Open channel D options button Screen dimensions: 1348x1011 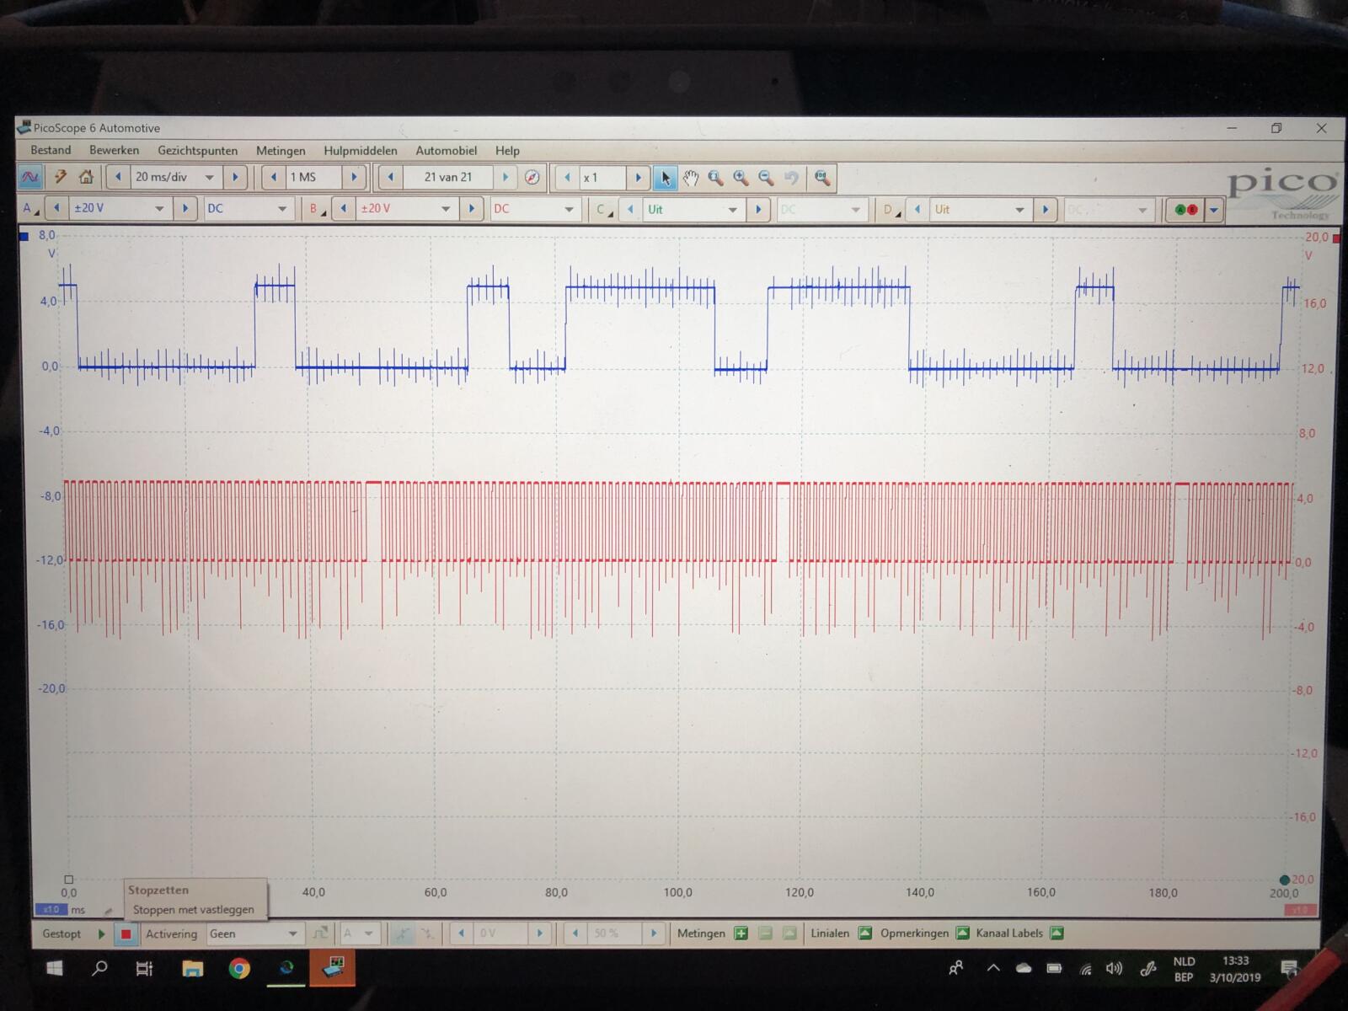[x=890, y=209]
